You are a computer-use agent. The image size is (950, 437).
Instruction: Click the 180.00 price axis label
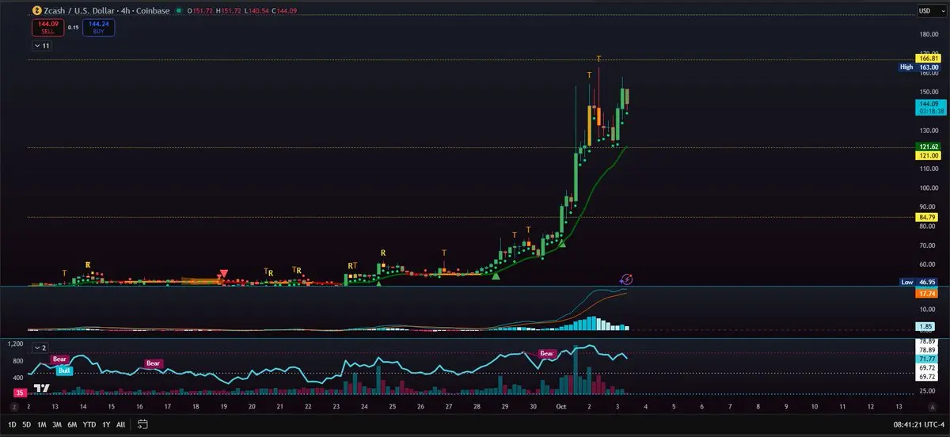tap(929, 35)
